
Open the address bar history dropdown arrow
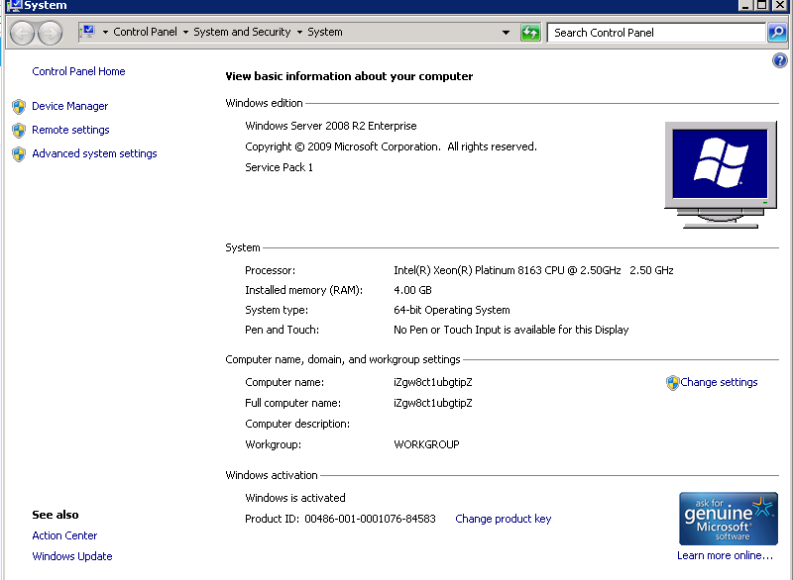pos(506,32)
